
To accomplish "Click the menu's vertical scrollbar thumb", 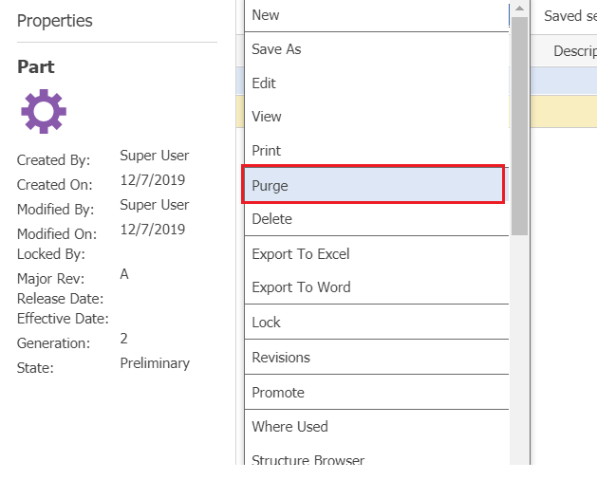I will pos(519,123).
